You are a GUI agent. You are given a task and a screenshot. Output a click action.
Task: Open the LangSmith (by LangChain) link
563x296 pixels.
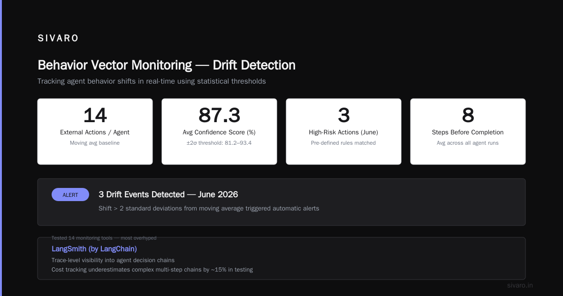[94, 249]
